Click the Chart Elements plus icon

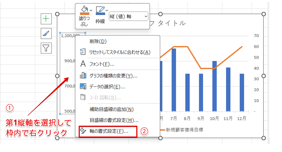(46, 19)
